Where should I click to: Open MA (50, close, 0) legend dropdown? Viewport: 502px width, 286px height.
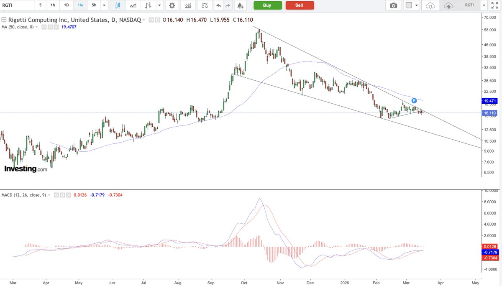36,27
